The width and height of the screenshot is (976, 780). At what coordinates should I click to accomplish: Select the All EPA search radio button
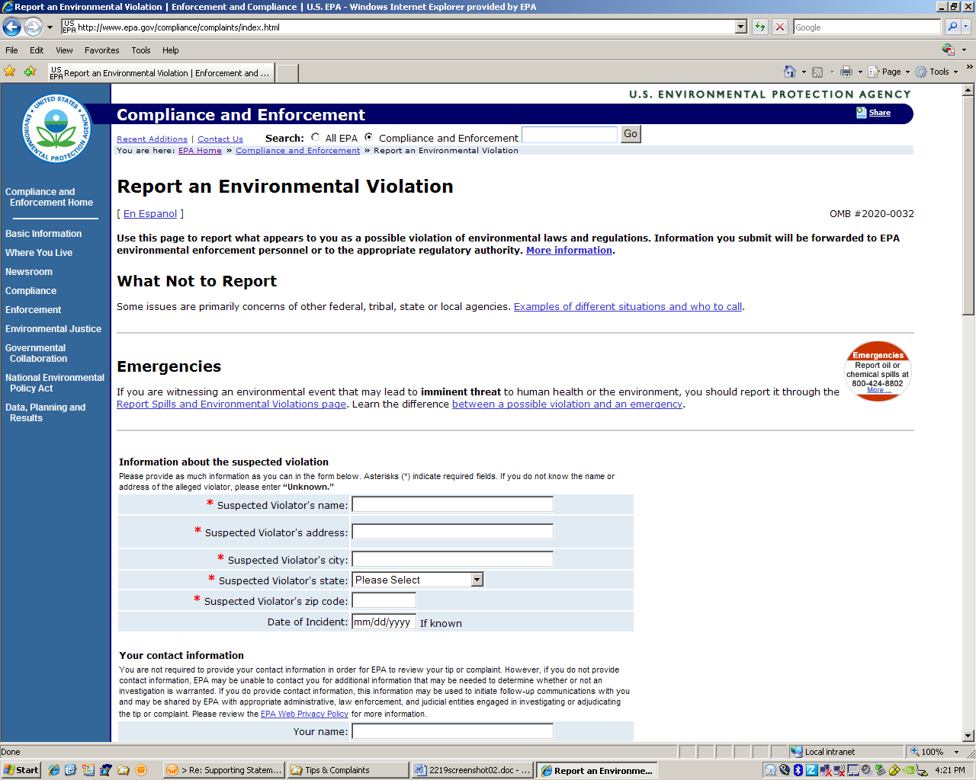[x=316, y=138]
